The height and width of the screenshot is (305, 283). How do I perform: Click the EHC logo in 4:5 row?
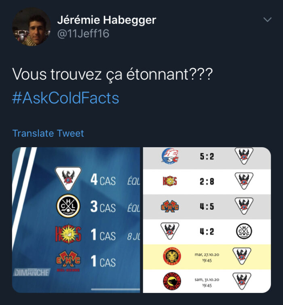click(170, 207)
